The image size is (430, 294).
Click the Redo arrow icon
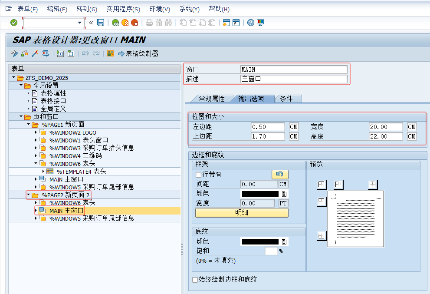click(x=96, y=53)
